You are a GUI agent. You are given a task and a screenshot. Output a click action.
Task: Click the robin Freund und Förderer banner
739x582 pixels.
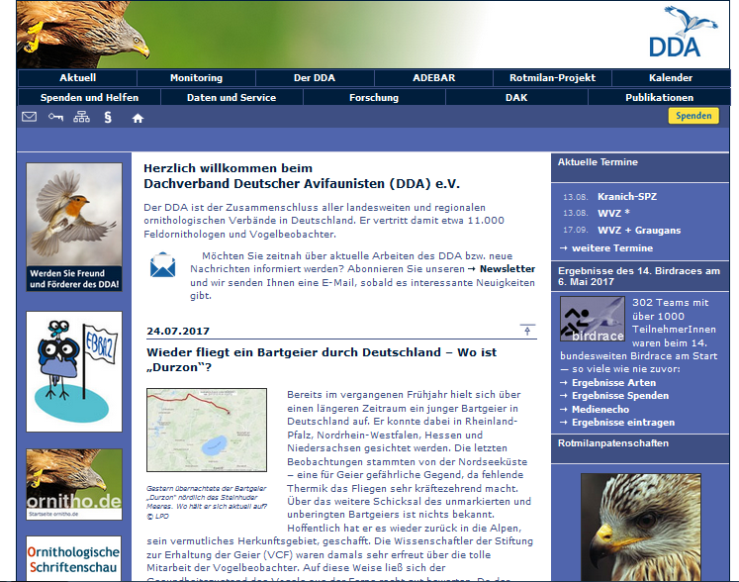(74, 227)
